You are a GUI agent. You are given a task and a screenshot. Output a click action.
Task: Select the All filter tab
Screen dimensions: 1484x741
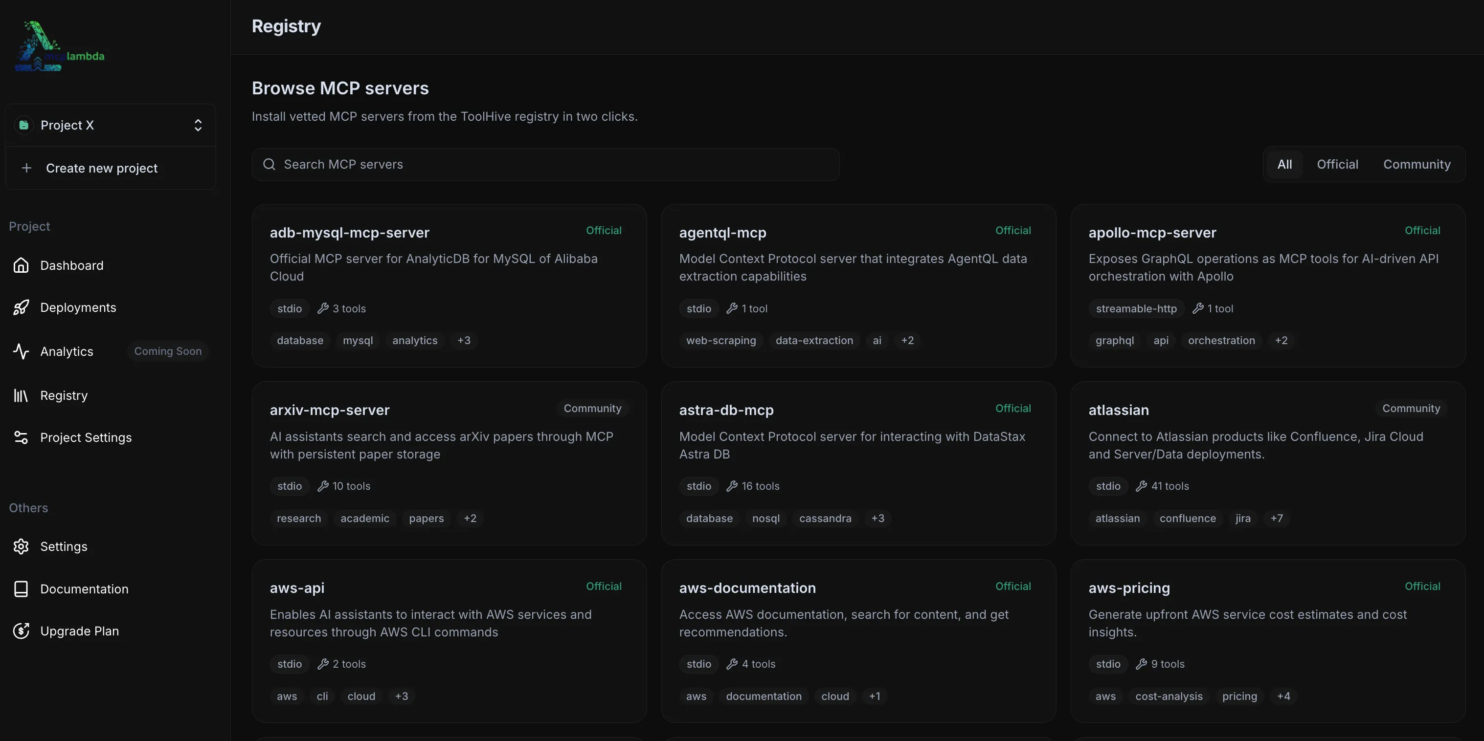tap(1284, 165)
